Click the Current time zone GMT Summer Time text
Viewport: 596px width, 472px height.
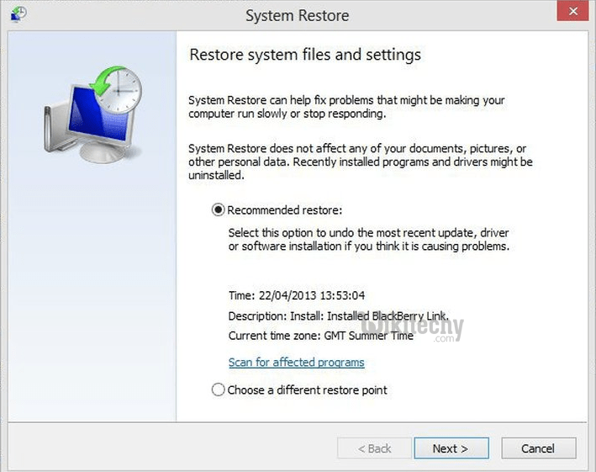click(321, 336)
